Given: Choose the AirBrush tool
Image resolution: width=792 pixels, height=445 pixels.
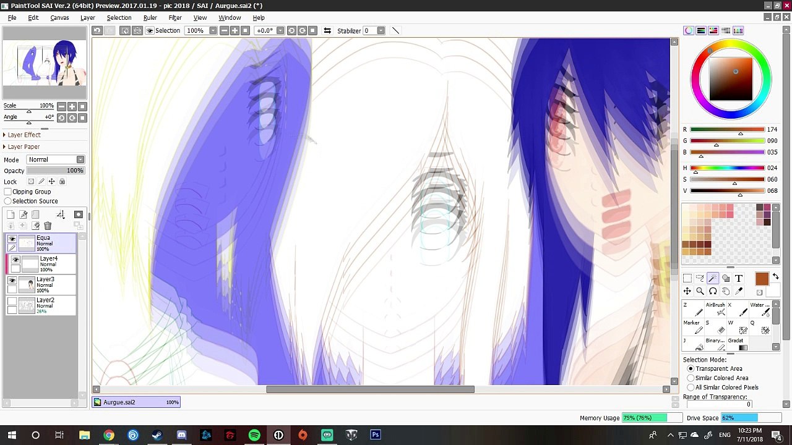Looking at the screenshot, I should click(715, 308).
